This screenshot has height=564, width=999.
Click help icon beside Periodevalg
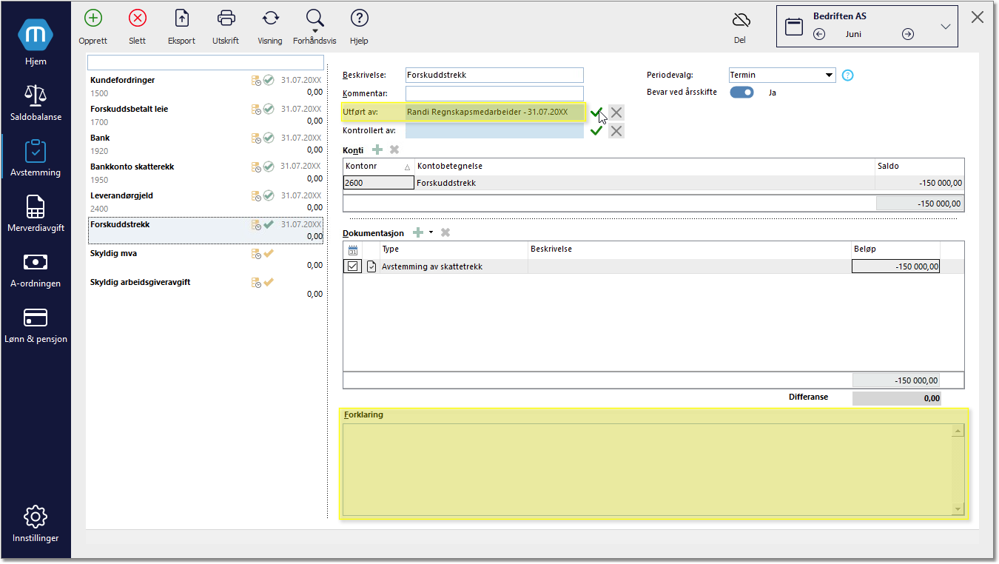point(848,75)
